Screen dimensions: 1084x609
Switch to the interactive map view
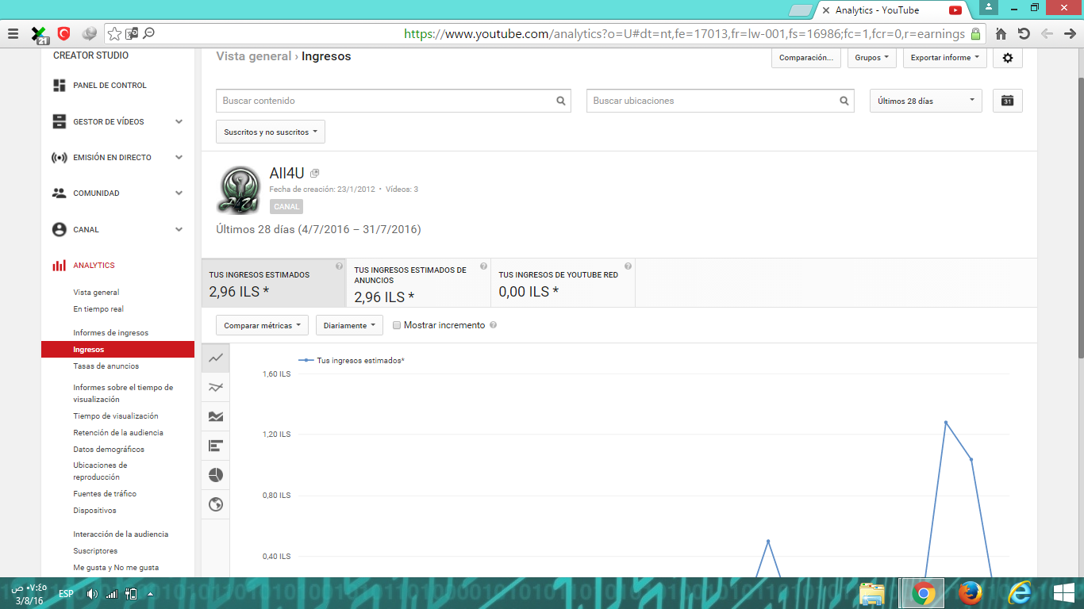coord(216,504)
